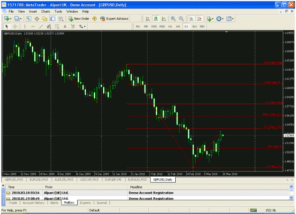This screenshot has width=296, height=214.
Task: Select the Text Label tool
Action: [x=73, y=27]
